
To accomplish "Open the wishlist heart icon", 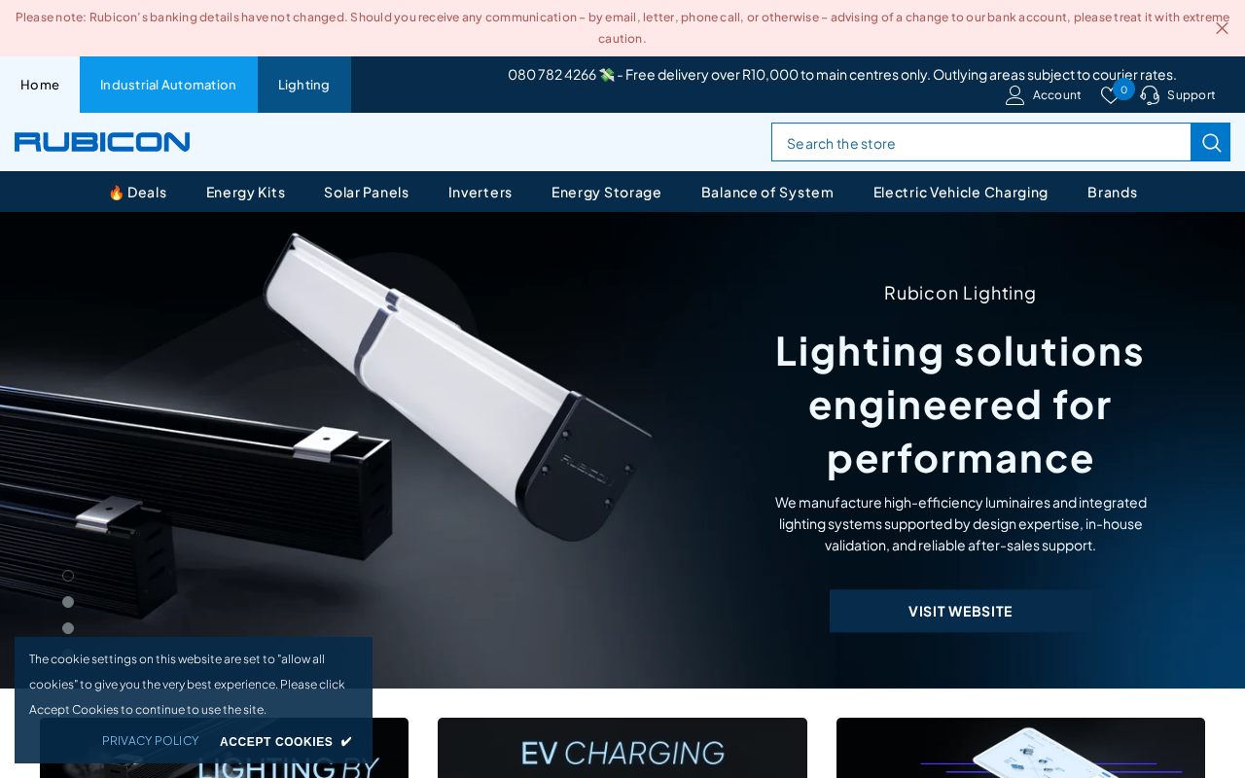I will click(1110, 95).
